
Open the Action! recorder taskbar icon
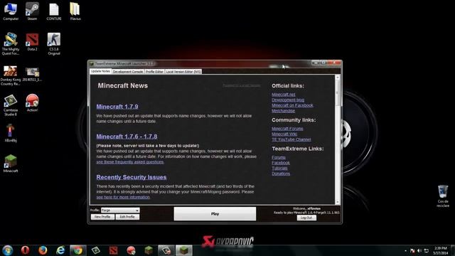coord(131,250)
